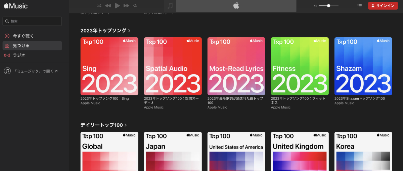The width and height of the screenshot is (403, 171).
Task: Click the grid icon beside 見つける
Action: click(7, 46)
